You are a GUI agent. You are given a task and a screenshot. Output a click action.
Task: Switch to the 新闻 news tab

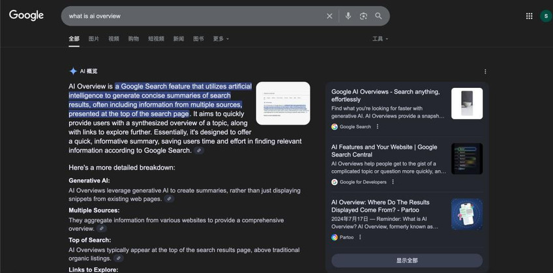(x=178, y=39)
